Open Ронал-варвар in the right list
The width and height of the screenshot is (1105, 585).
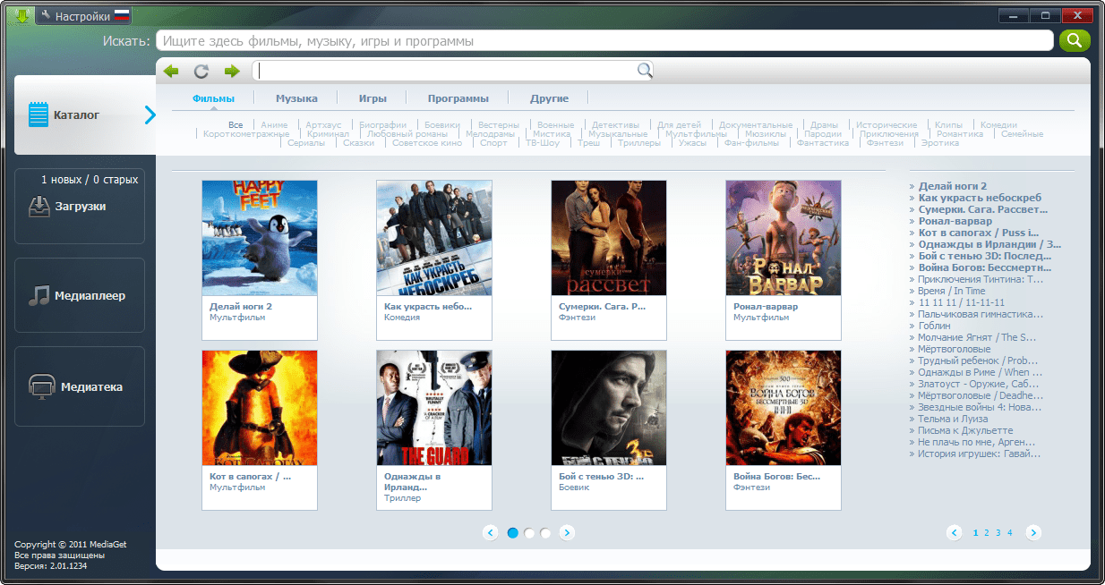coord(955,221)
